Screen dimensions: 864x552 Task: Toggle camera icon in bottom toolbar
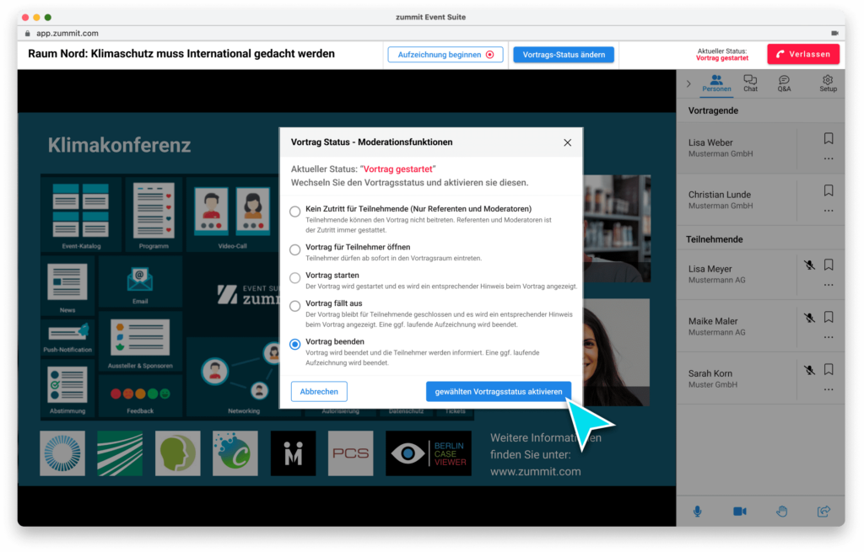739,511
